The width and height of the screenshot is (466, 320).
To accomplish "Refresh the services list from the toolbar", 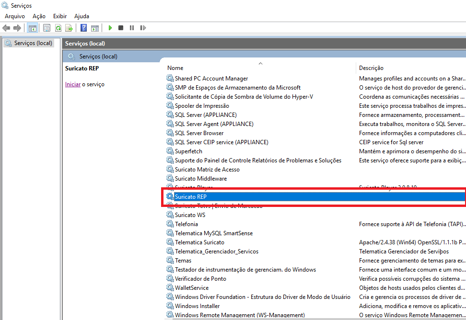I will pyautogui.click(x=58, y=28).
